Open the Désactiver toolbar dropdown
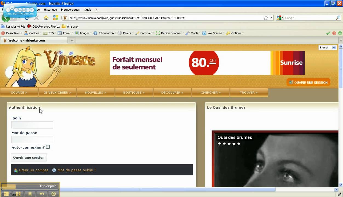Screen dimensions: 343x197 [x=12, y=33]
